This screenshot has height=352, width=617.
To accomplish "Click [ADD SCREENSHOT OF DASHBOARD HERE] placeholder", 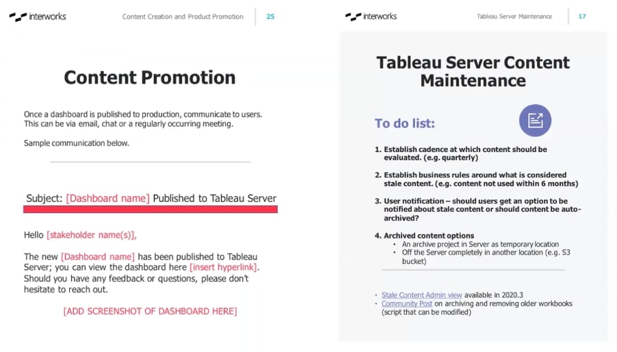I will coord(150,312).
